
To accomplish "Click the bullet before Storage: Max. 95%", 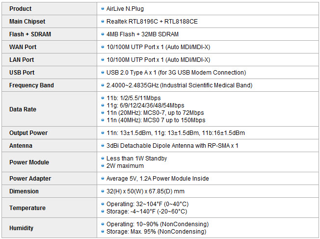I will pos(103,232).
